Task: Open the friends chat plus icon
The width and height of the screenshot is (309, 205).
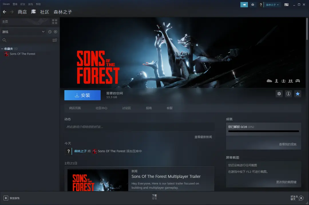Action: coord(301,198)
